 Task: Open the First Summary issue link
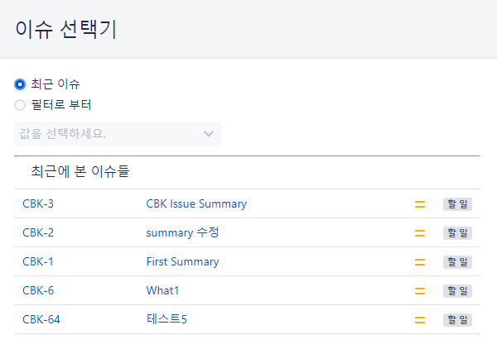182,262
